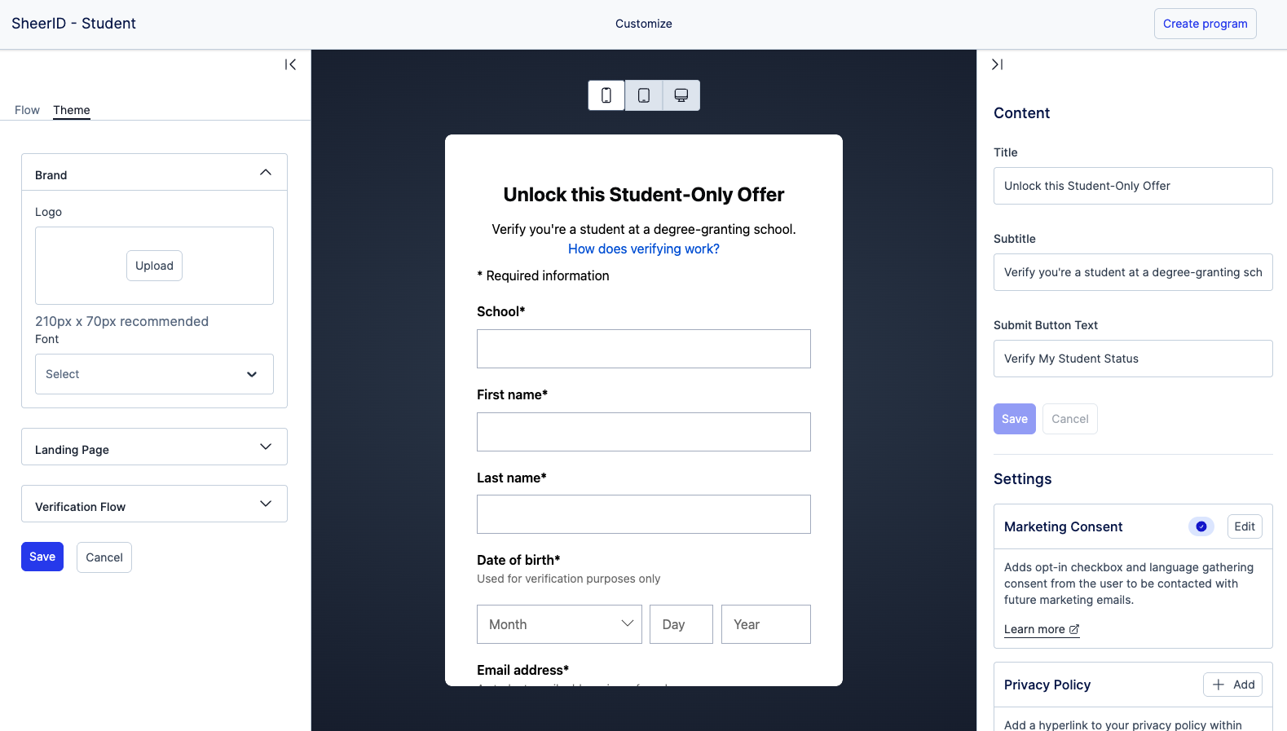
Task: Toggle the Marketing Consent switch
Action: click(x=1201, y=526)
